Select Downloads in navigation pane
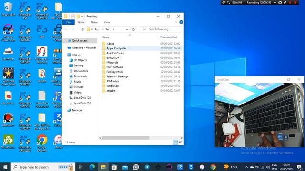 pyautogui.click(x=81, y=76)
